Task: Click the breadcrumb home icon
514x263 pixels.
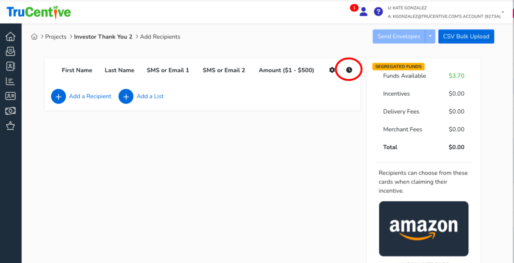Action: point(34,37)
